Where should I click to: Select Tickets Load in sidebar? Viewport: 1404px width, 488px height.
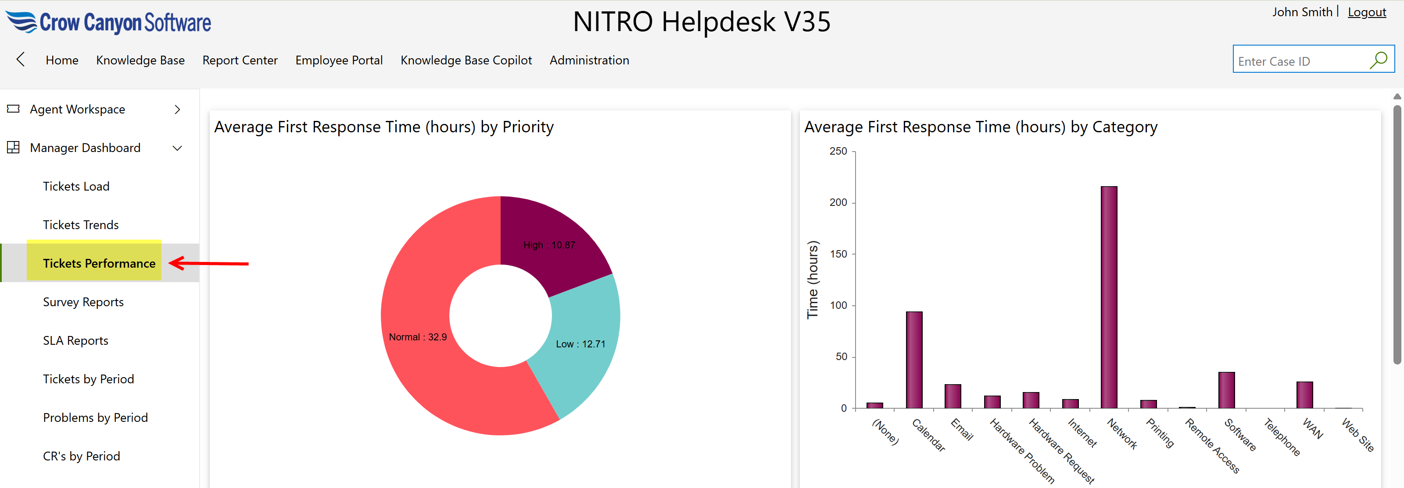(76, 186)
